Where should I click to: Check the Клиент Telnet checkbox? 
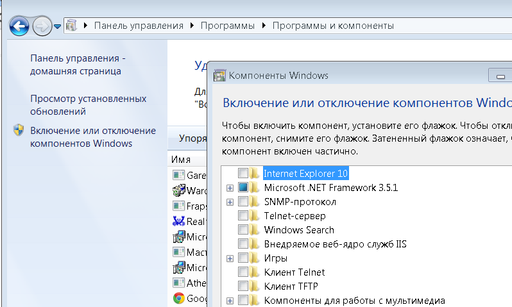coord(243,272)
